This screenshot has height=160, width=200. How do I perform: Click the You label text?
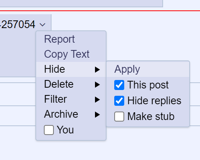click(65, 130)
